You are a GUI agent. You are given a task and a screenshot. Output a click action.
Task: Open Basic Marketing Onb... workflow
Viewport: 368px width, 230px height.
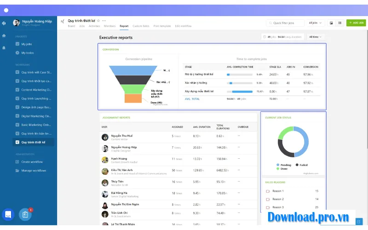tap(33, 125)
